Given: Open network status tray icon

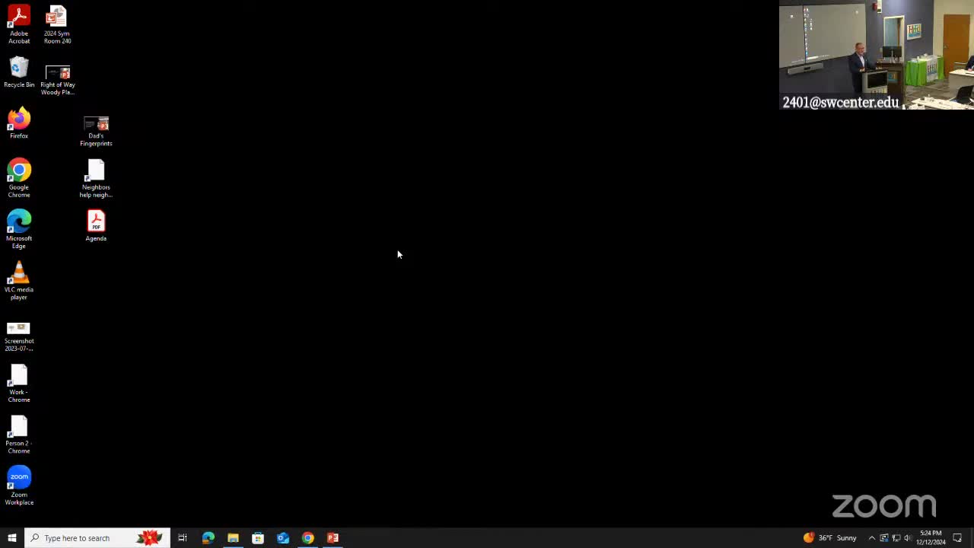Looking at the screenshot, I should click(896, 538).
